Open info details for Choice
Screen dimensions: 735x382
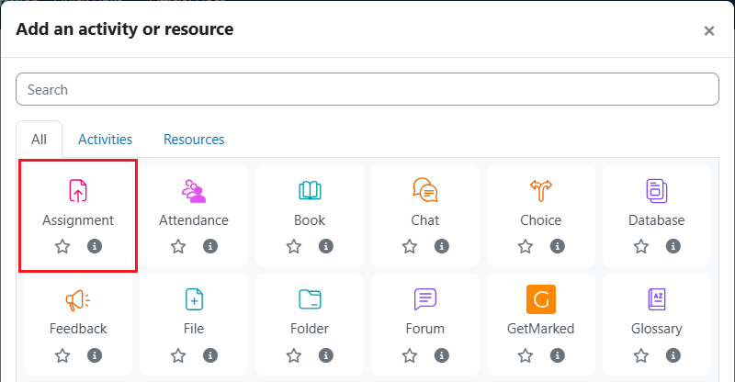click(558, 246)
